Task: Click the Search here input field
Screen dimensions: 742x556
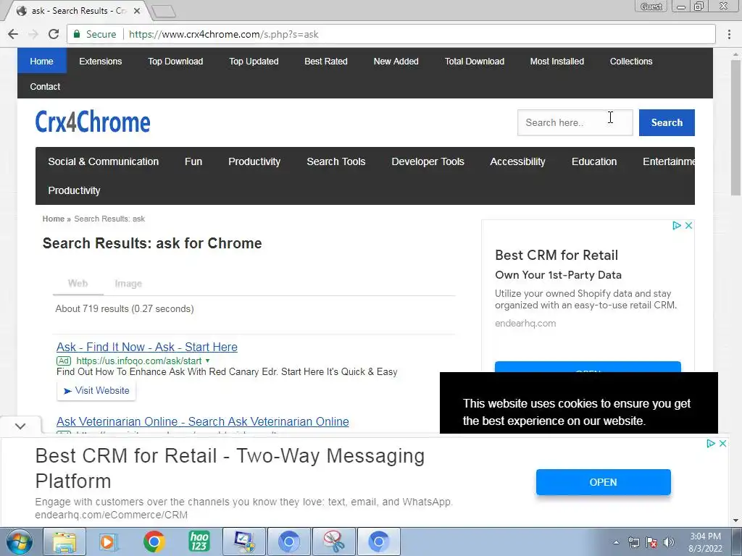Action: tap(575, 122)
